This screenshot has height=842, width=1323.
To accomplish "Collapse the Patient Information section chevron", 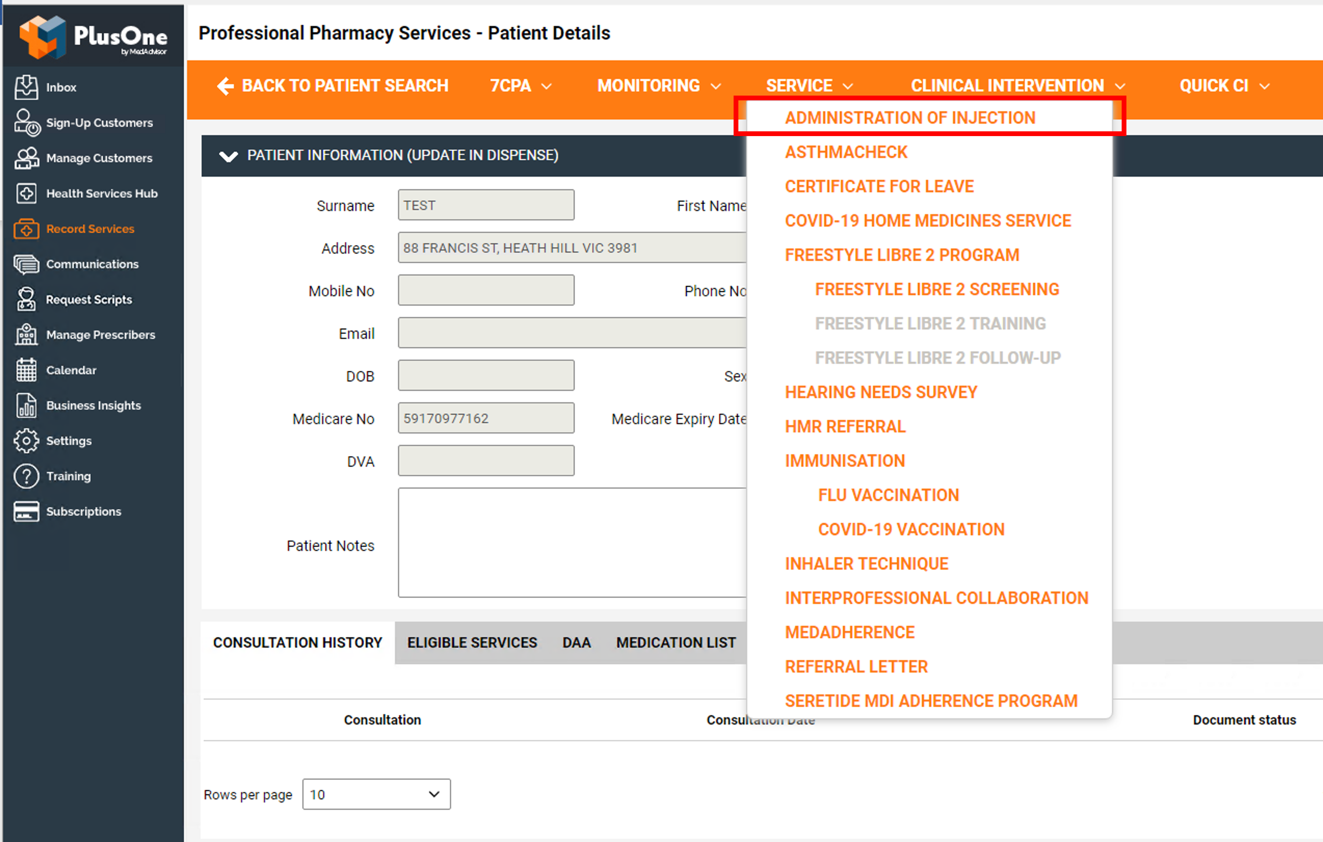I will click(x=229, y=156).
